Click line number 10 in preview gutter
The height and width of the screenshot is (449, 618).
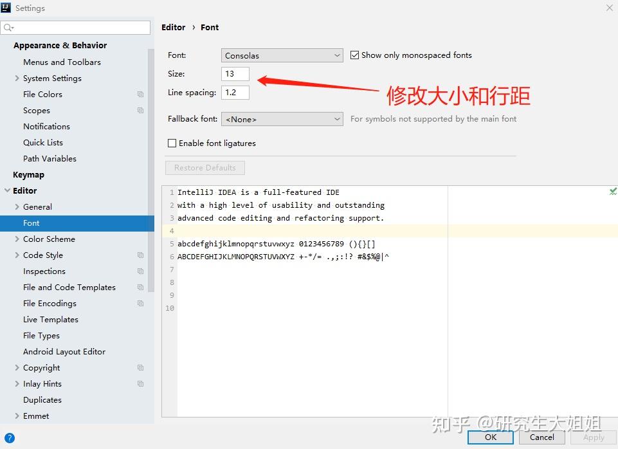[x=170, y=308]
